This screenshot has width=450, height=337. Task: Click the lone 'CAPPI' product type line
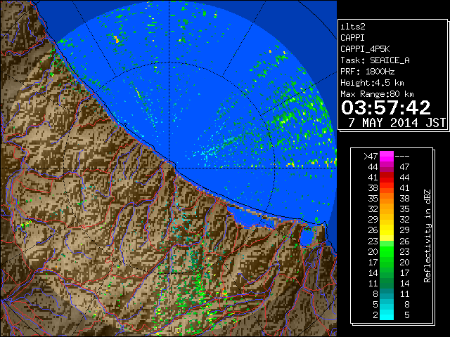[352, 38]
